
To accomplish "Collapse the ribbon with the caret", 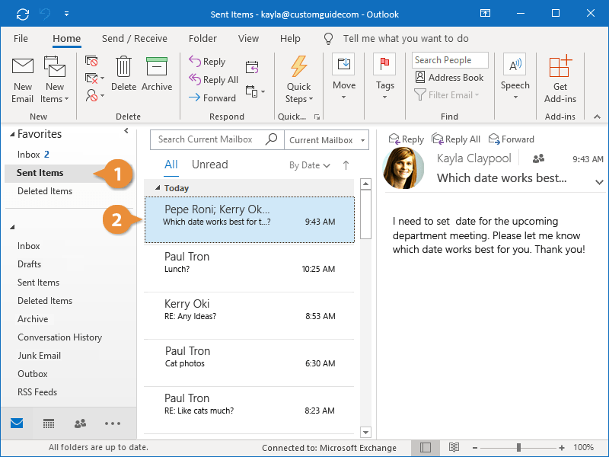I will point(598,117).
